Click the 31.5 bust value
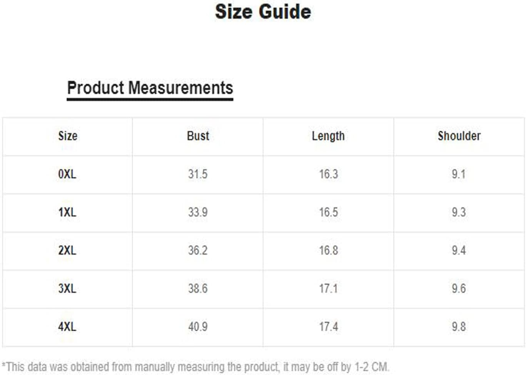The image size is (526, 375). [198, 174]
